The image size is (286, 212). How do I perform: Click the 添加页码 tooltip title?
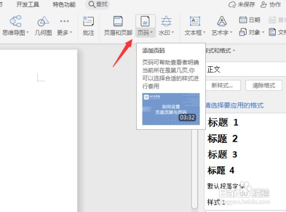pyautogui.click(x=153, y=51)
